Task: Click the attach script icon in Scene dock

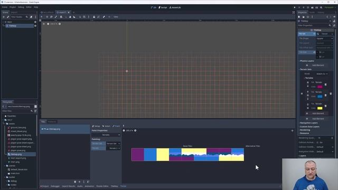Action: coord(31,17)
